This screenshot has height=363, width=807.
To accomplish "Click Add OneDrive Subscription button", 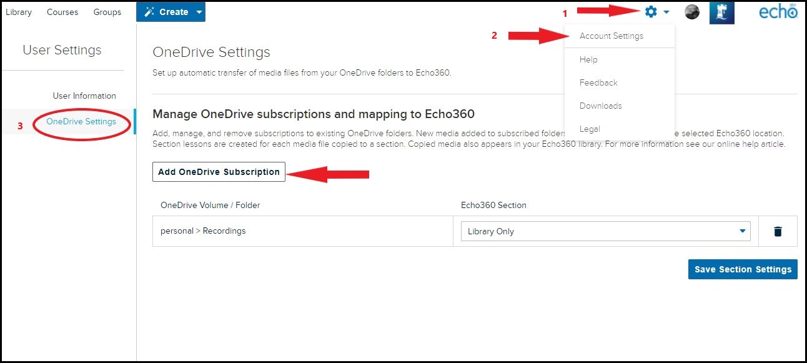I will pyautogui.click(x=219, y=172).
